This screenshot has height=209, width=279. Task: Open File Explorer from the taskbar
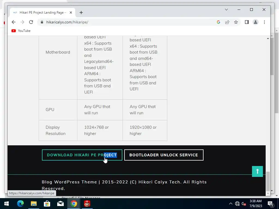point(34,204)
